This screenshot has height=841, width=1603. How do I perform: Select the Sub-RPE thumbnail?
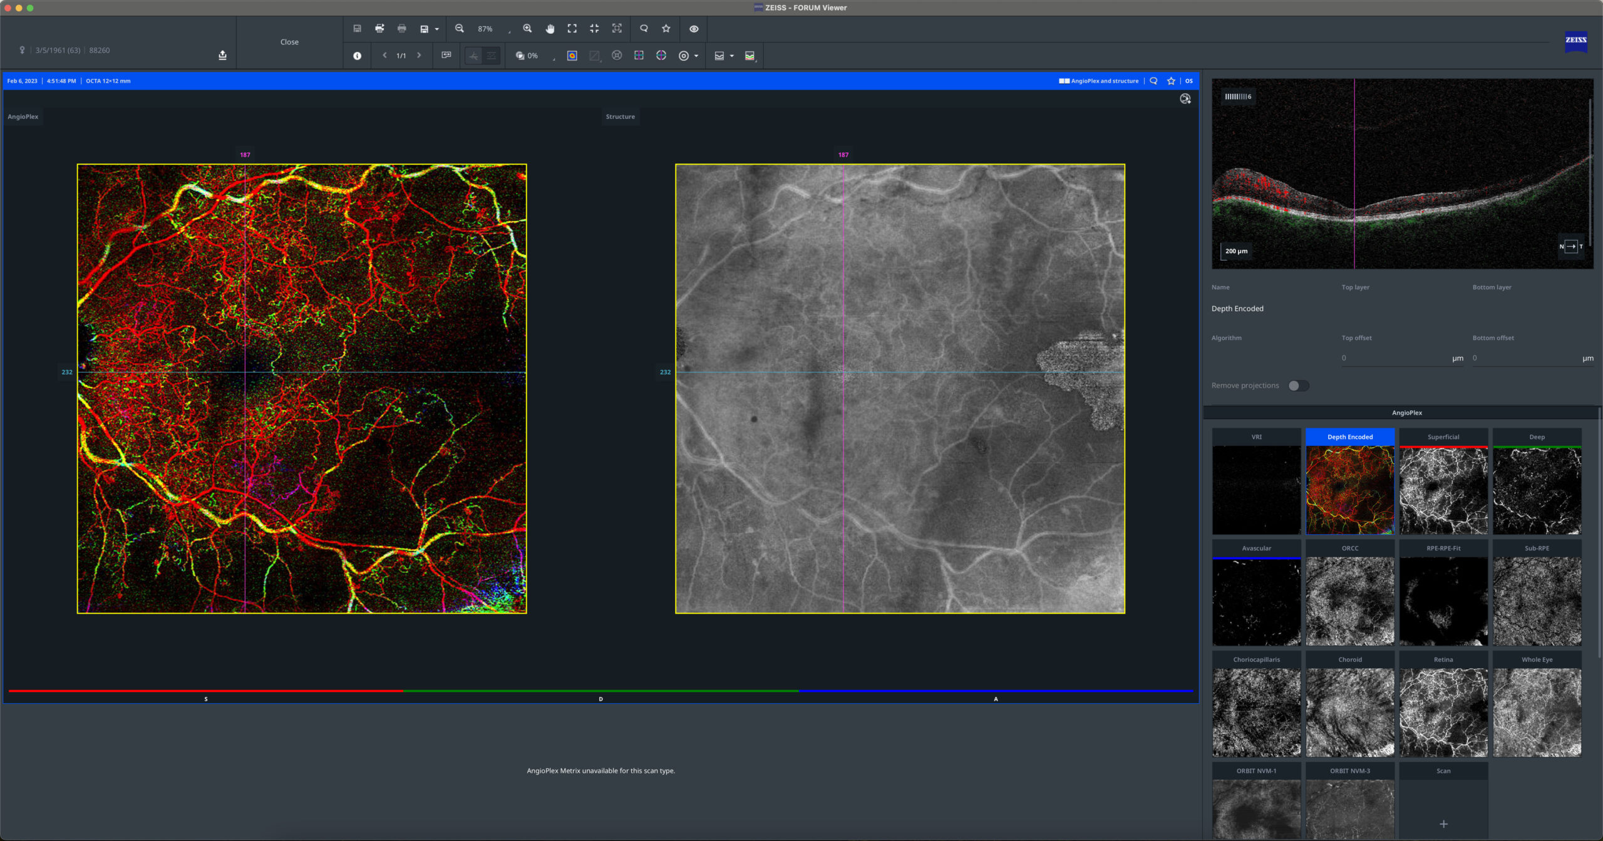pos(1537,593)
